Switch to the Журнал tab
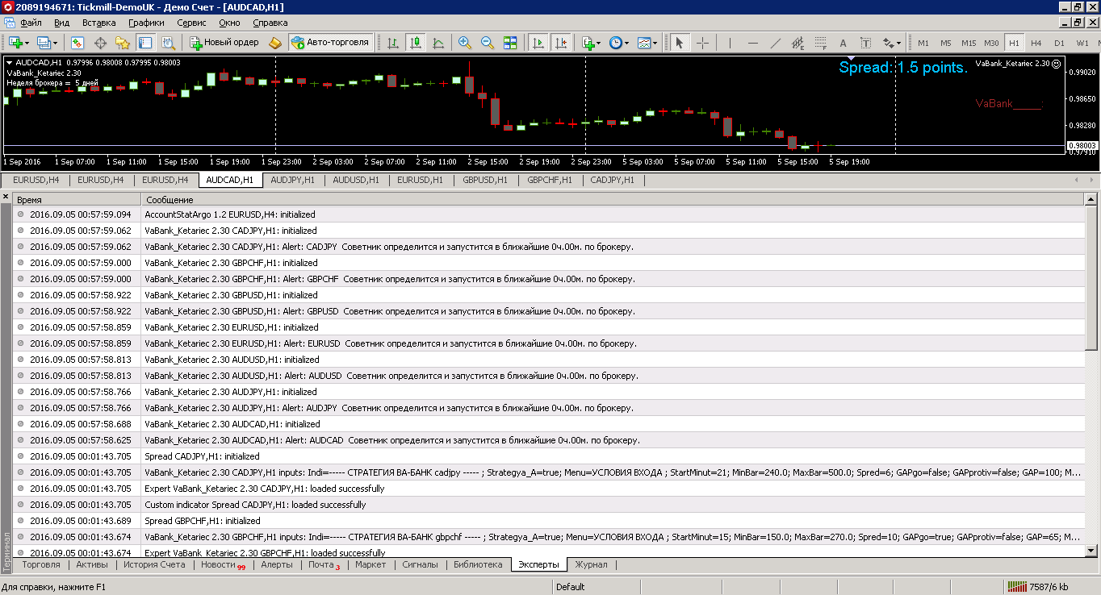1101x595 pixels. pos(591,564)
